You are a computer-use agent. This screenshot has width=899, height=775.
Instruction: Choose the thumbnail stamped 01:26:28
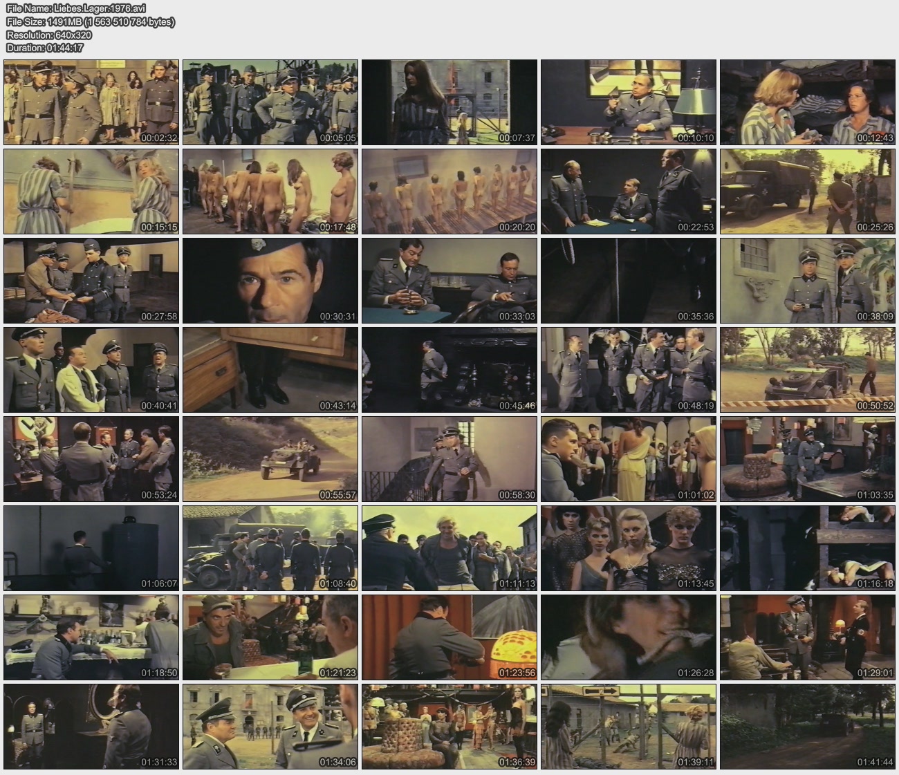tap(629, 637)
